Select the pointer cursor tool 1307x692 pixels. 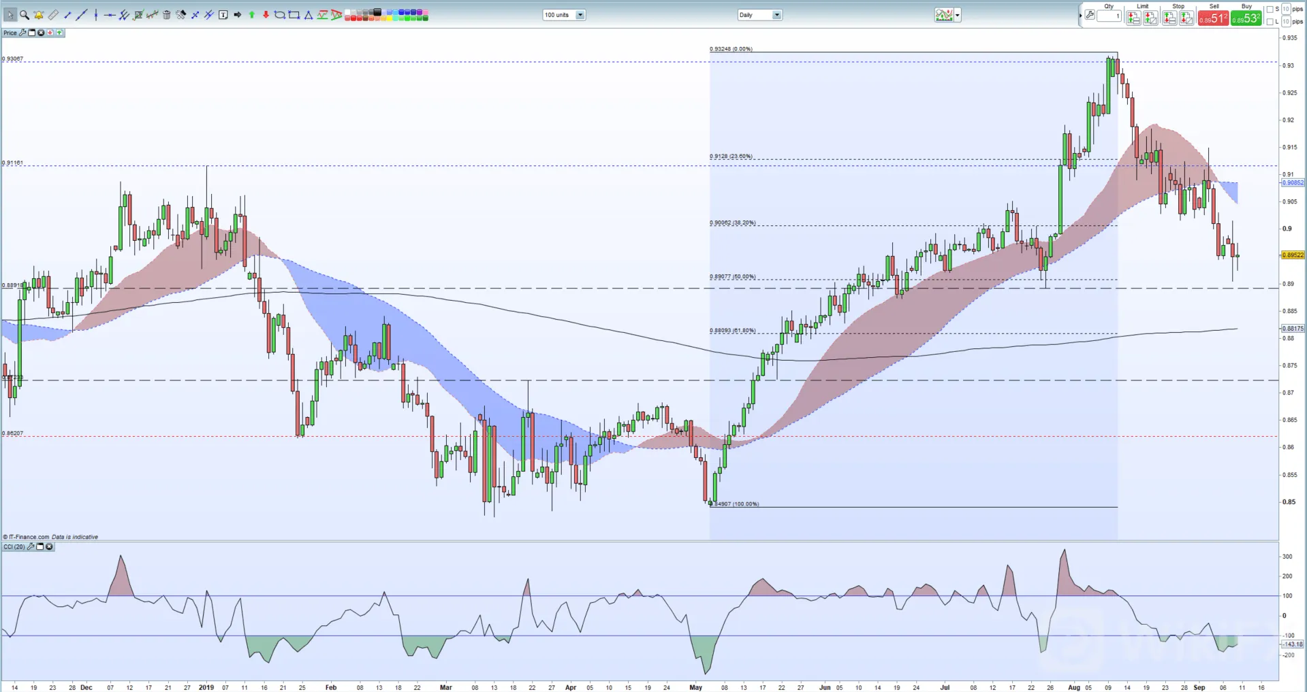click(x=10, y=15)
